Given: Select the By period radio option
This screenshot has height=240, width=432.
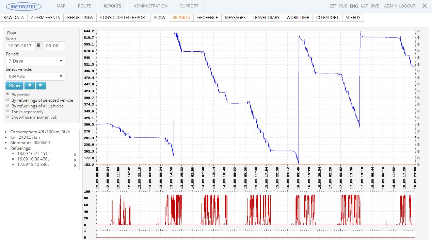Looking at the screenshot, I should [x=8, y=94].
